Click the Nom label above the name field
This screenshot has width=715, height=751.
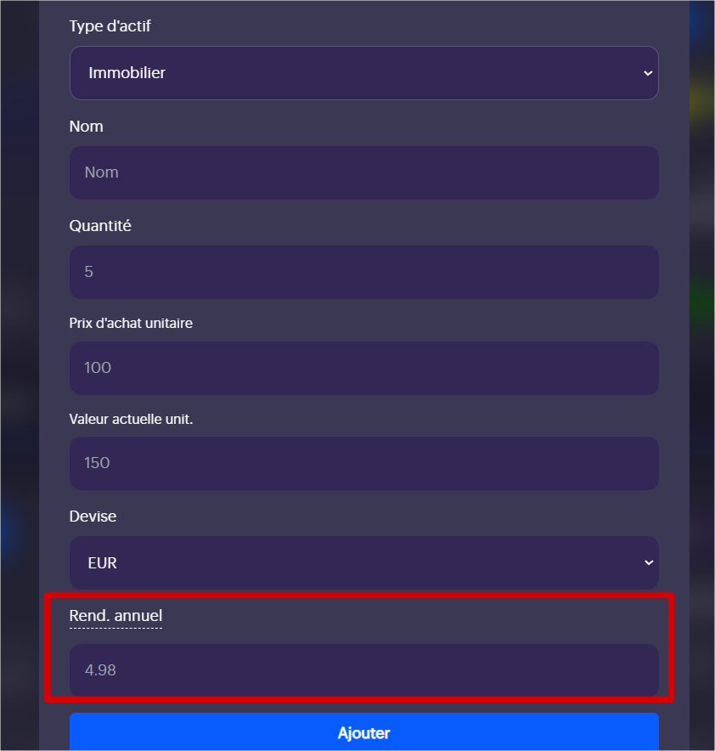pos(86,127)
